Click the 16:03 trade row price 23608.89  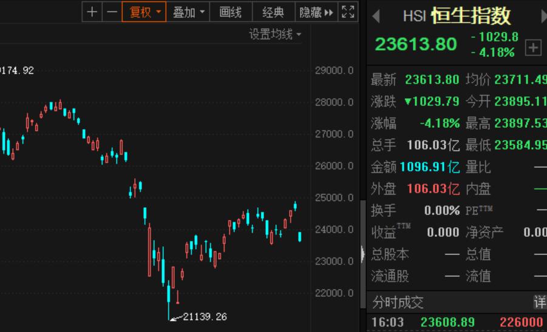pyautogui.click(x=447, y=322)
